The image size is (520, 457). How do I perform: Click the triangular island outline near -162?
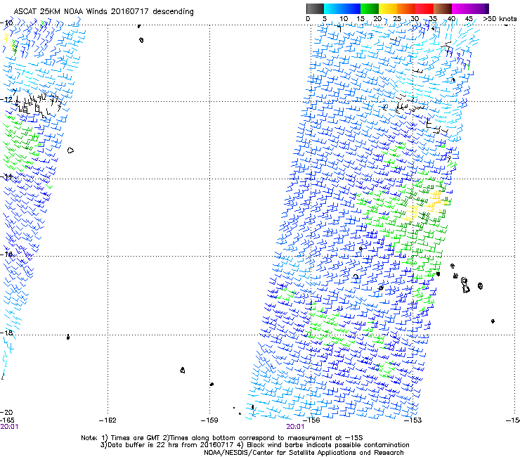tap(70, 150)
